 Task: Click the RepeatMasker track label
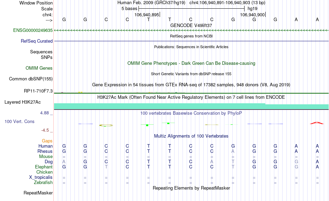coord(38,193)
